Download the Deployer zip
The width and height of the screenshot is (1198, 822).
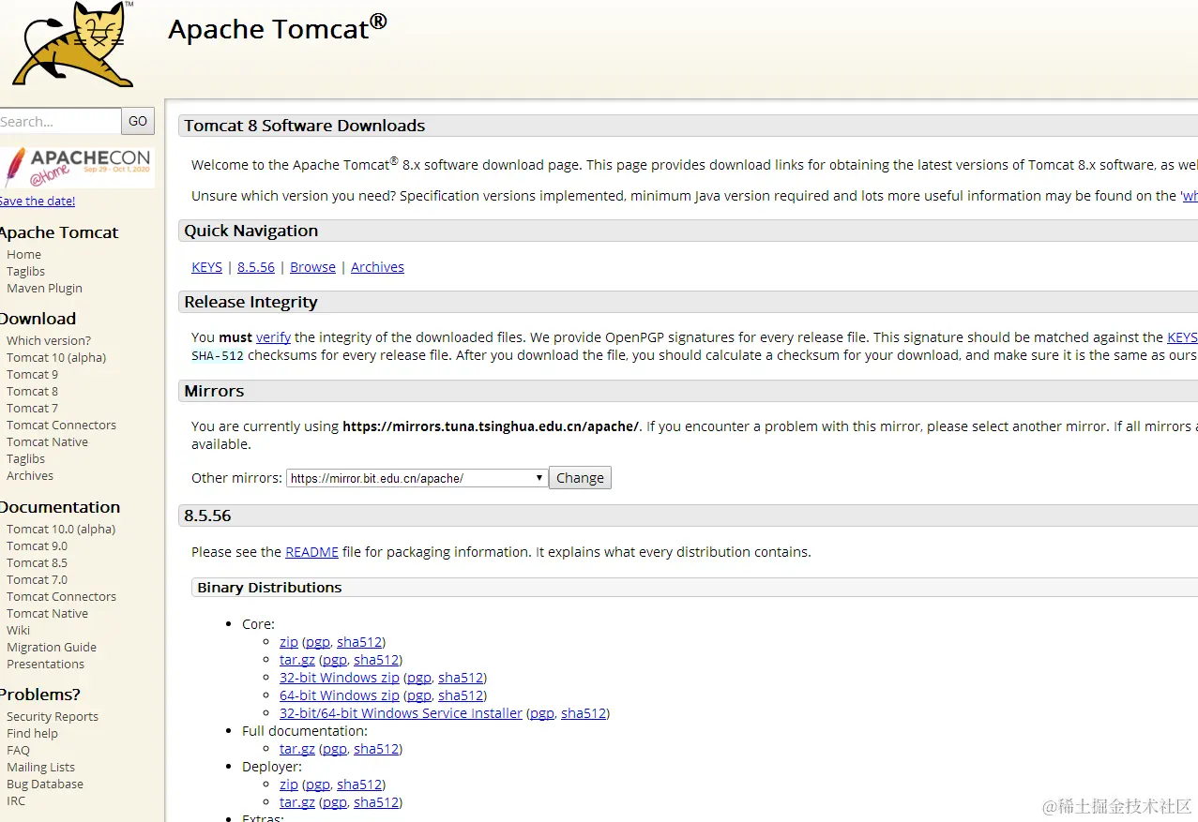289,785
